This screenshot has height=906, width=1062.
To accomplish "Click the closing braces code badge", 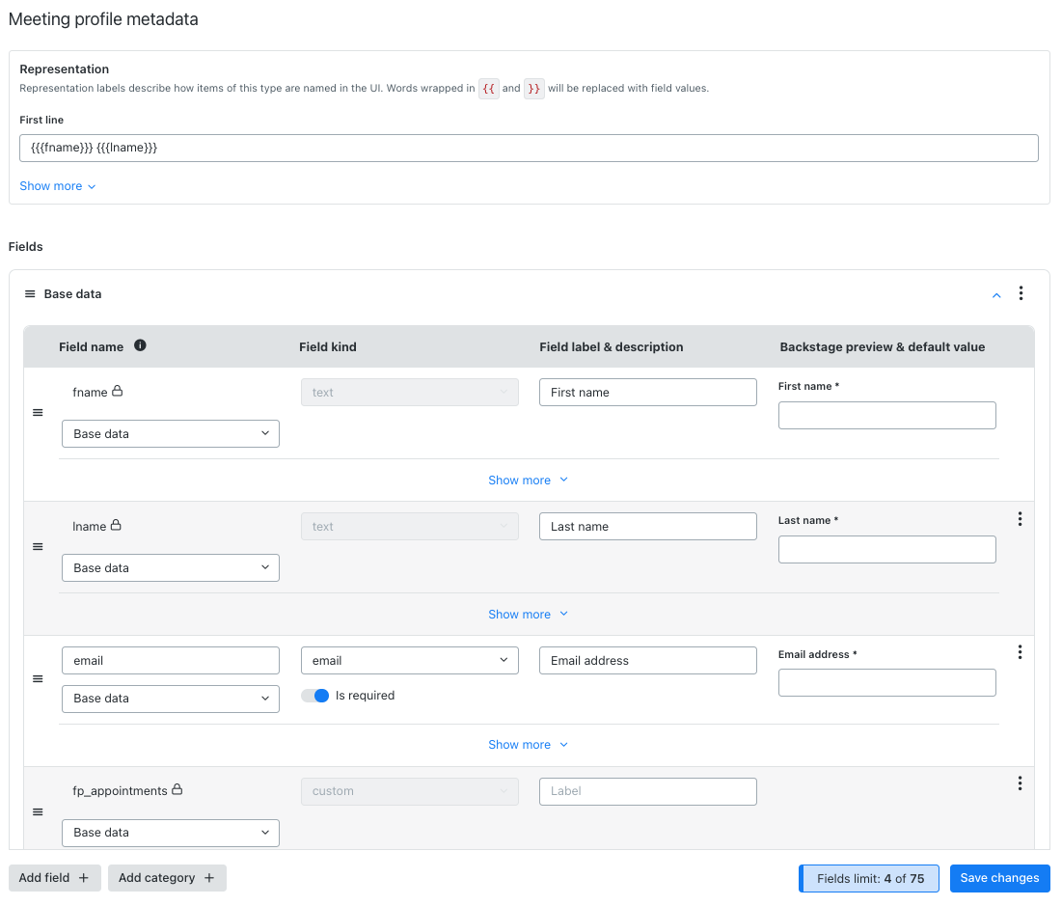I will [x=533, y=89].
